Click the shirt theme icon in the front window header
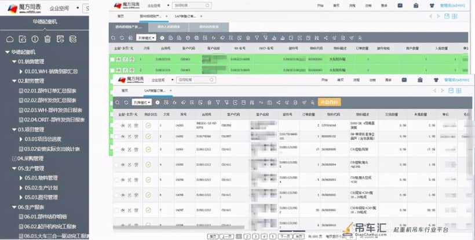Image resolution: width=475 pixels, height=240 pixels. click(x=436, y=80)
